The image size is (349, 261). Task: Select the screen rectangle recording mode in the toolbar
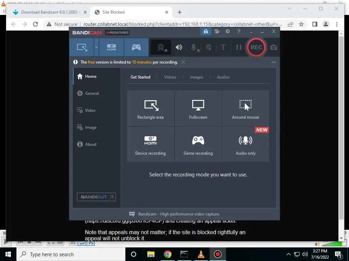[81, 47]
